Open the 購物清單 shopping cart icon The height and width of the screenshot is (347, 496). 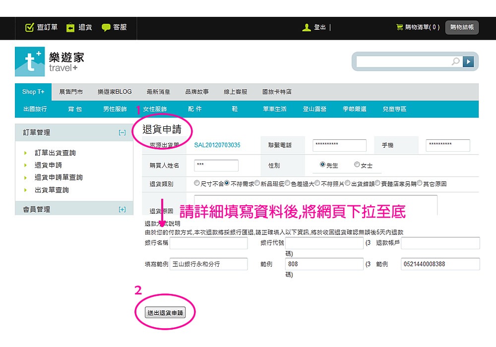point(399,28)
